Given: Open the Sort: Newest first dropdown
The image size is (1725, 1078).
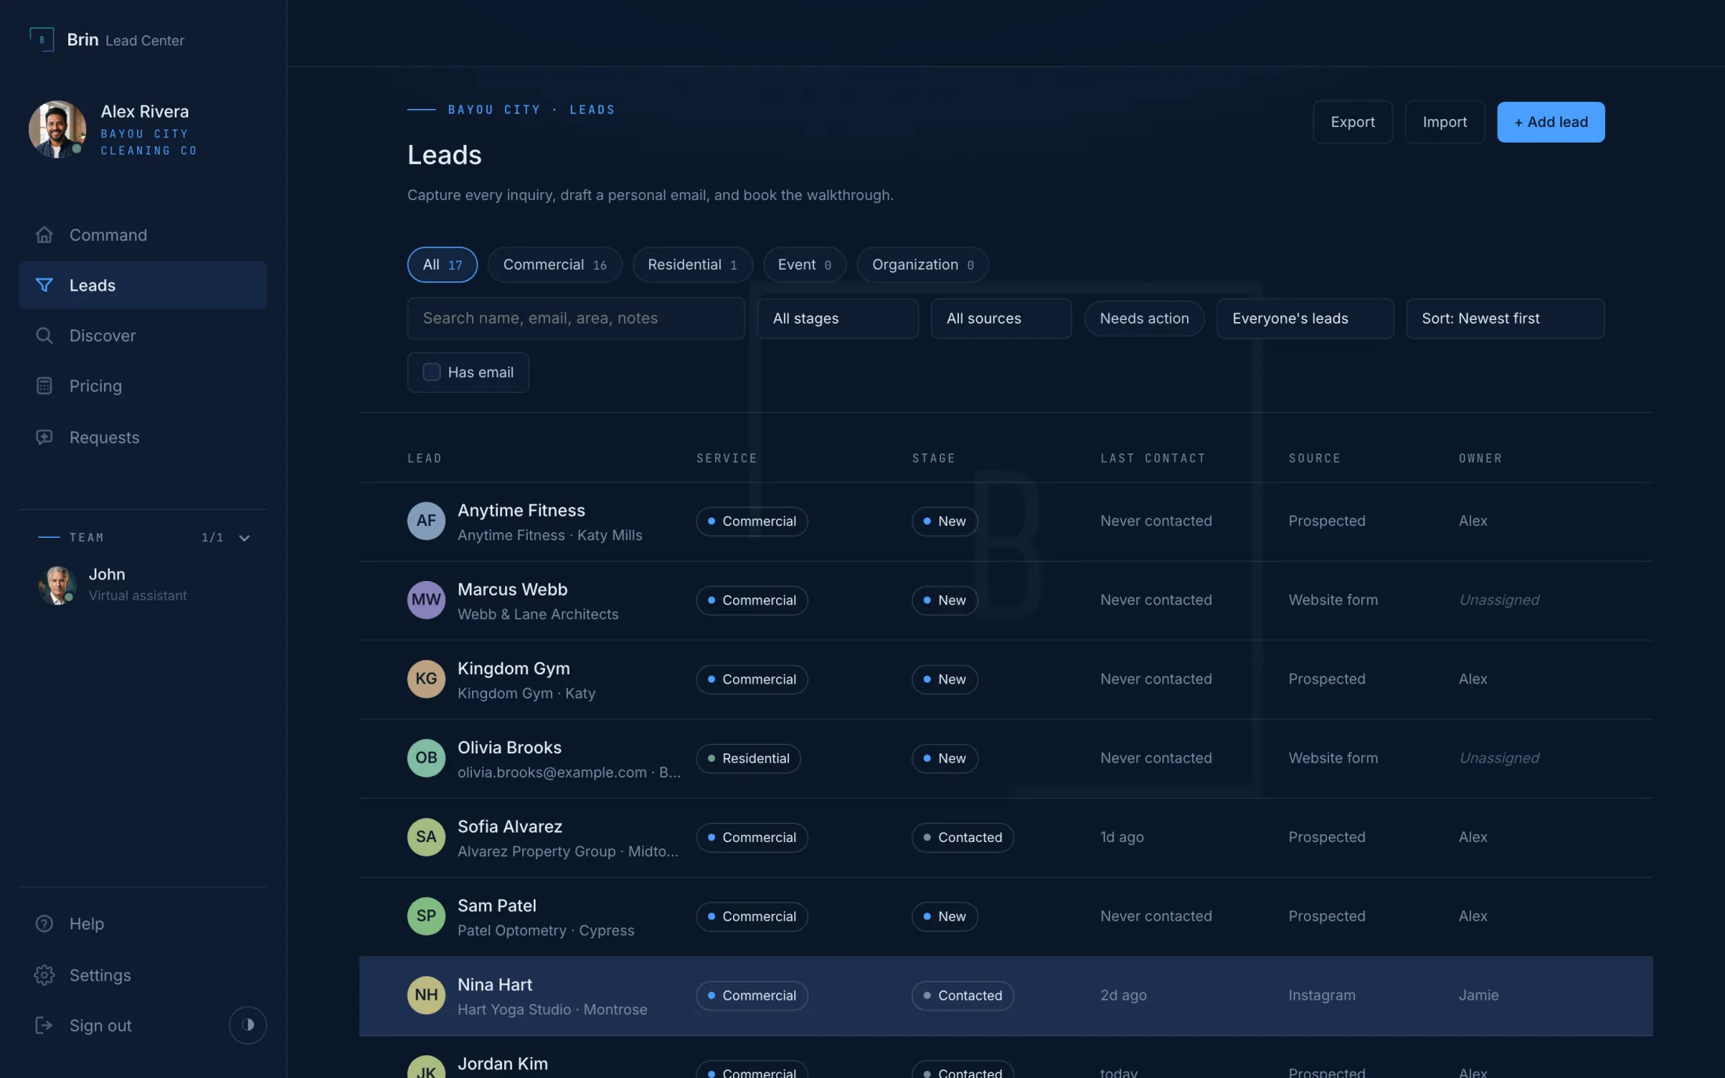Looking at the screenshot, I should coord(1505,318).
